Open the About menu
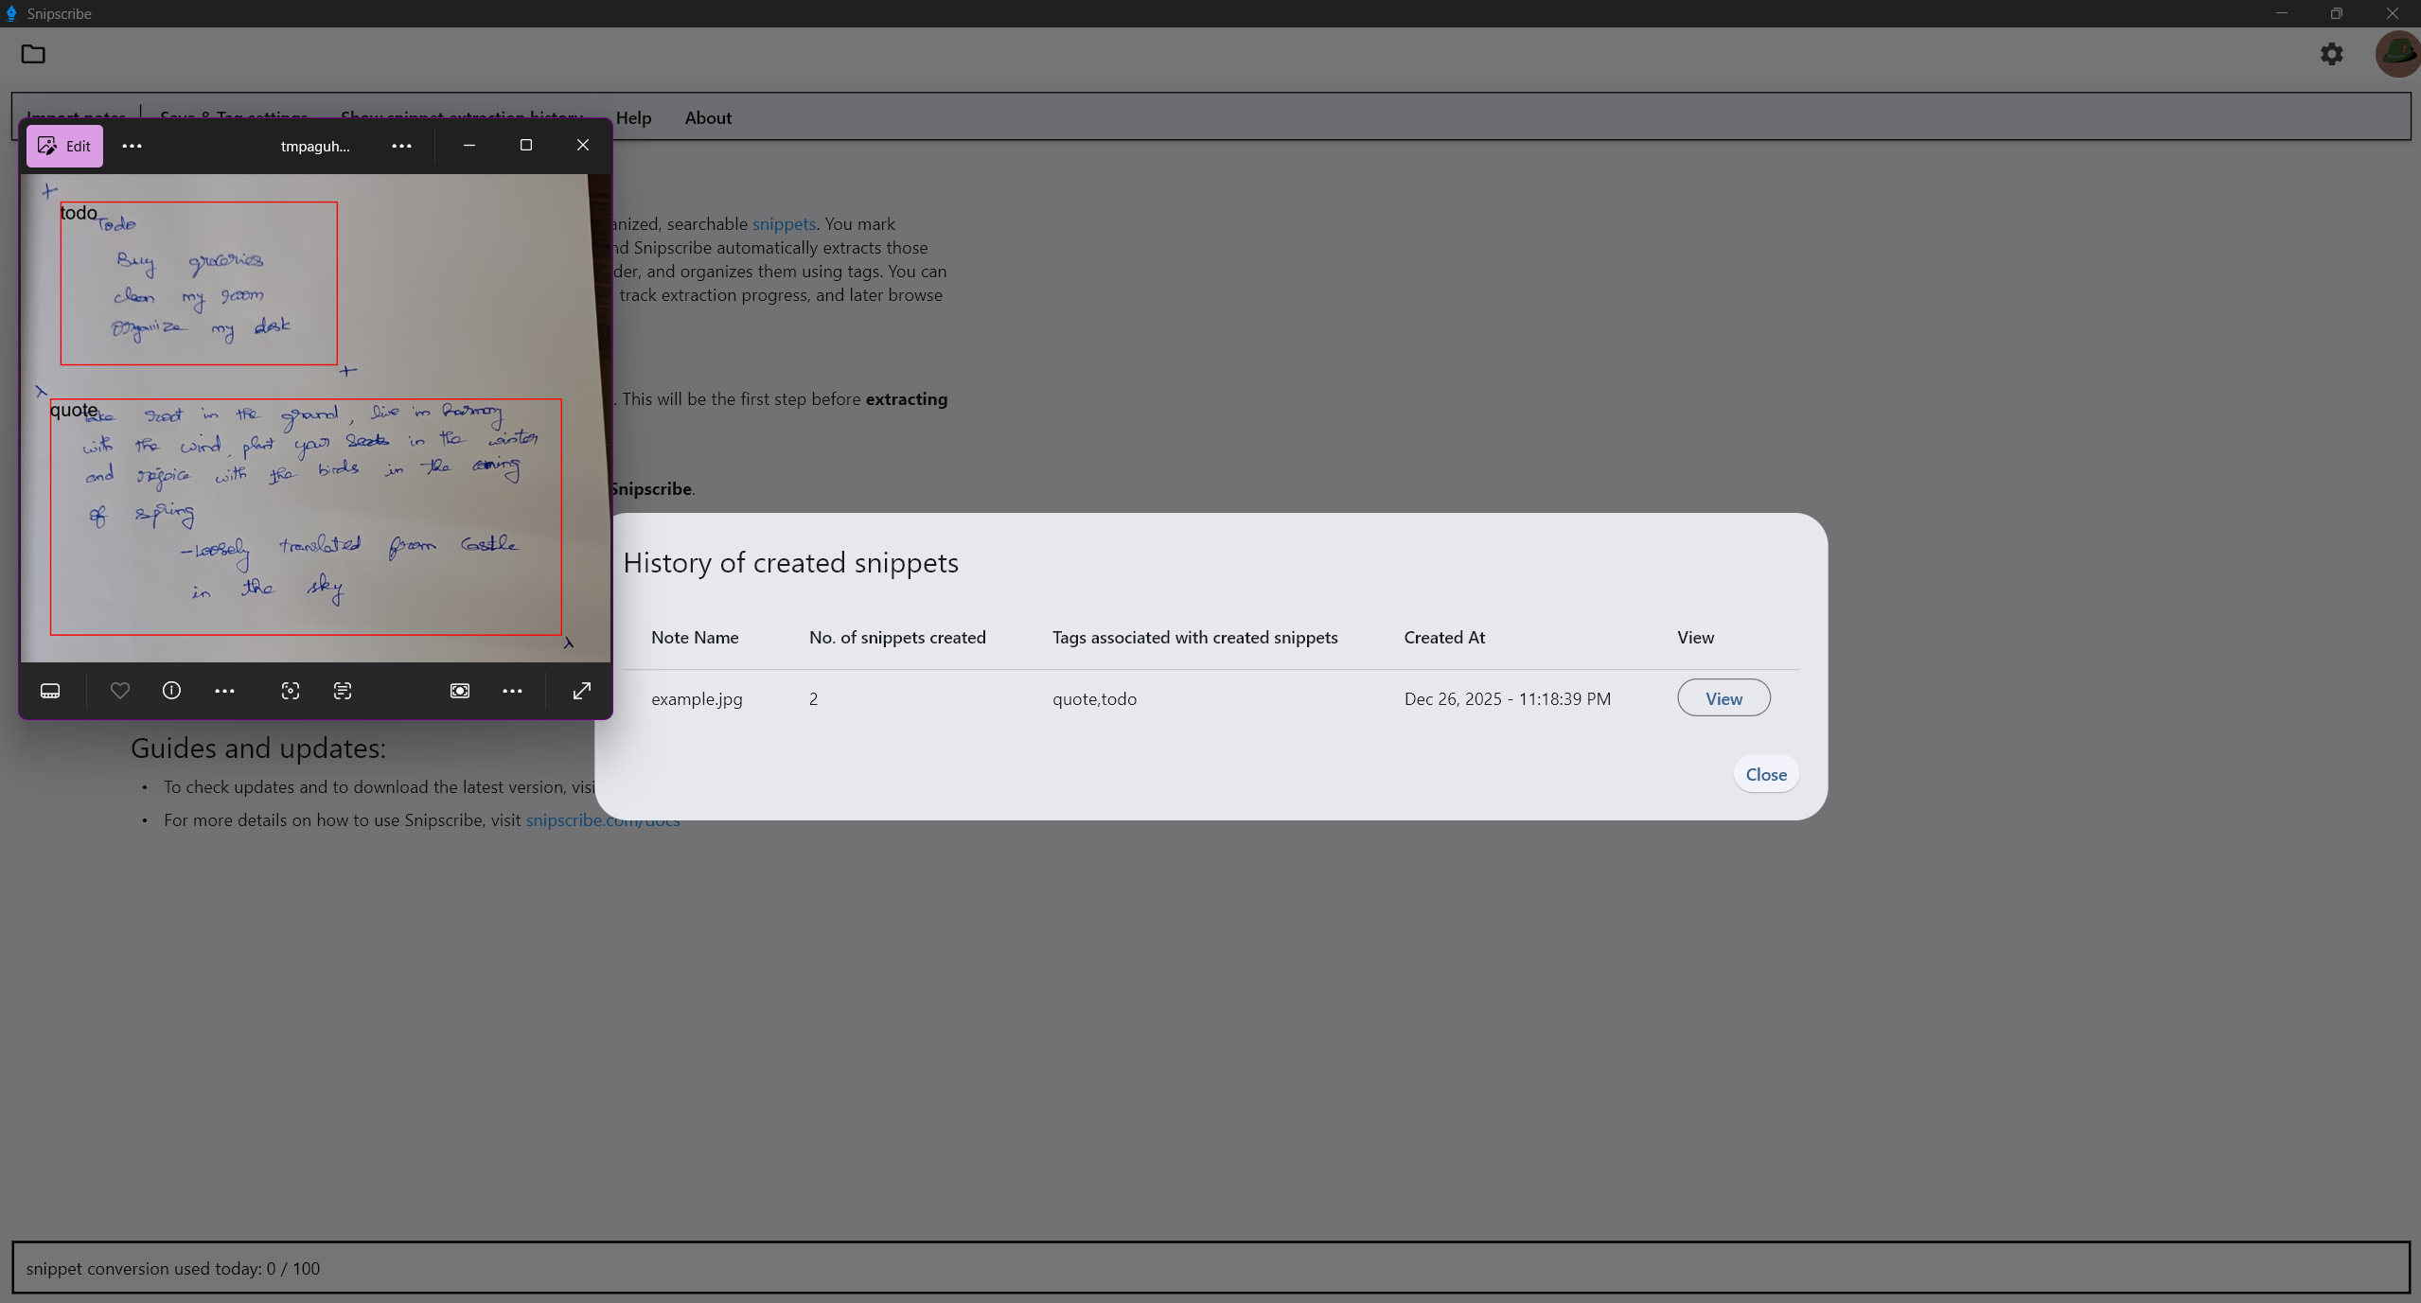The image size is (2421, 1303). point(708,117)
